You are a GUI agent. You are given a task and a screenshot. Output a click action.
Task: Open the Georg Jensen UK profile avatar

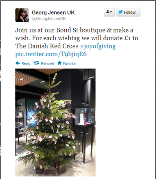[22, 15]
